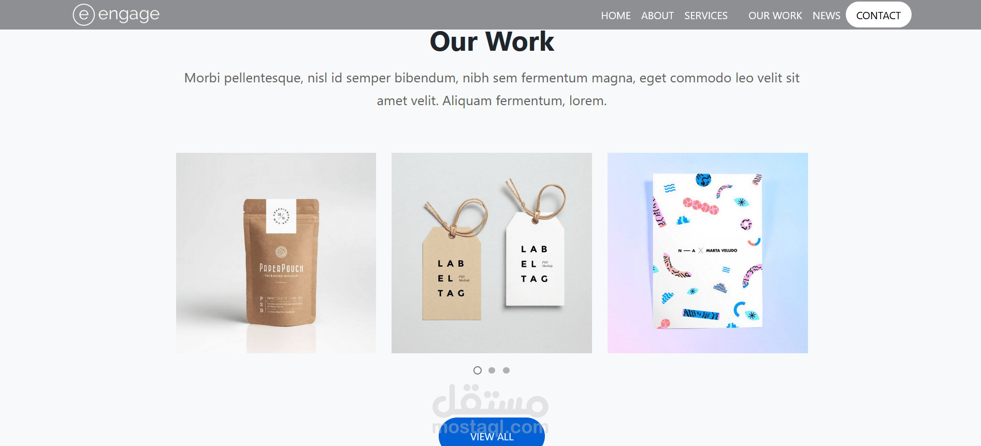Click the circular 'e' engage logo icon
This screenshot has width=981, height=446.
(83, 15)
